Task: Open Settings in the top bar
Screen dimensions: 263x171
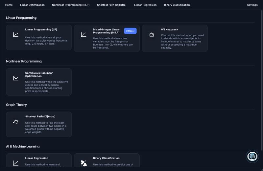Action: click(252, 5)
